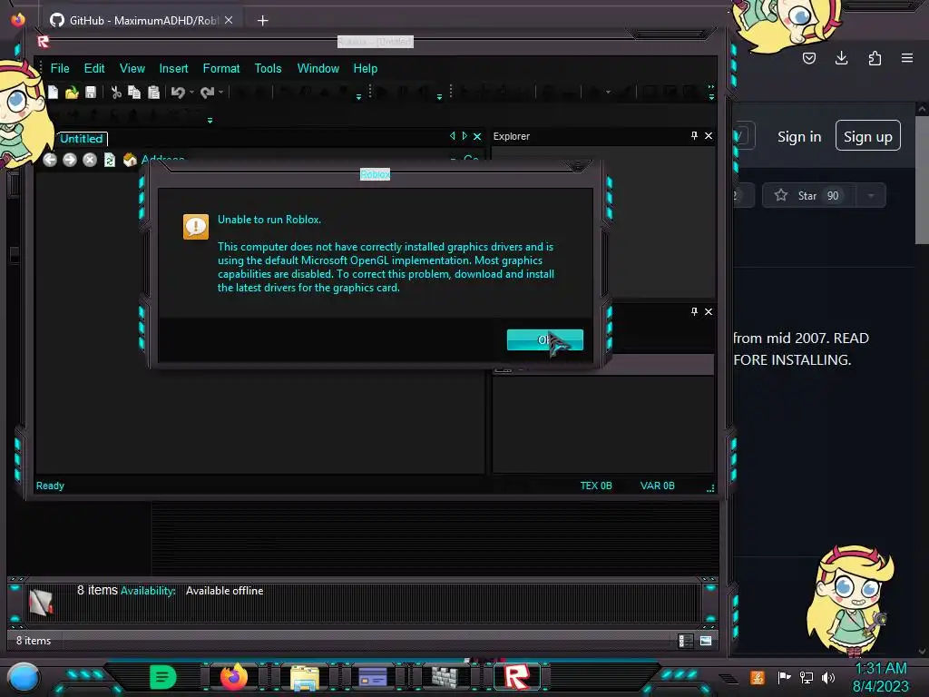Click the Open file toolbar icon
Screen dimensions: 929x697
click(x=73, y=93)
